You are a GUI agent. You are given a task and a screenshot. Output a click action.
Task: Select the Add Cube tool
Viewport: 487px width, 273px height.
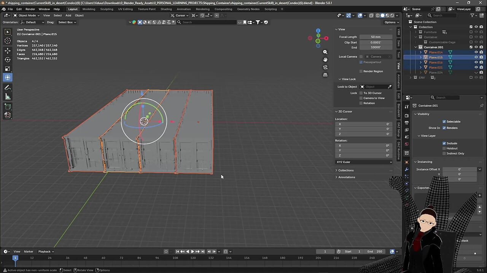pyautogui.click(x=8, y=107)
